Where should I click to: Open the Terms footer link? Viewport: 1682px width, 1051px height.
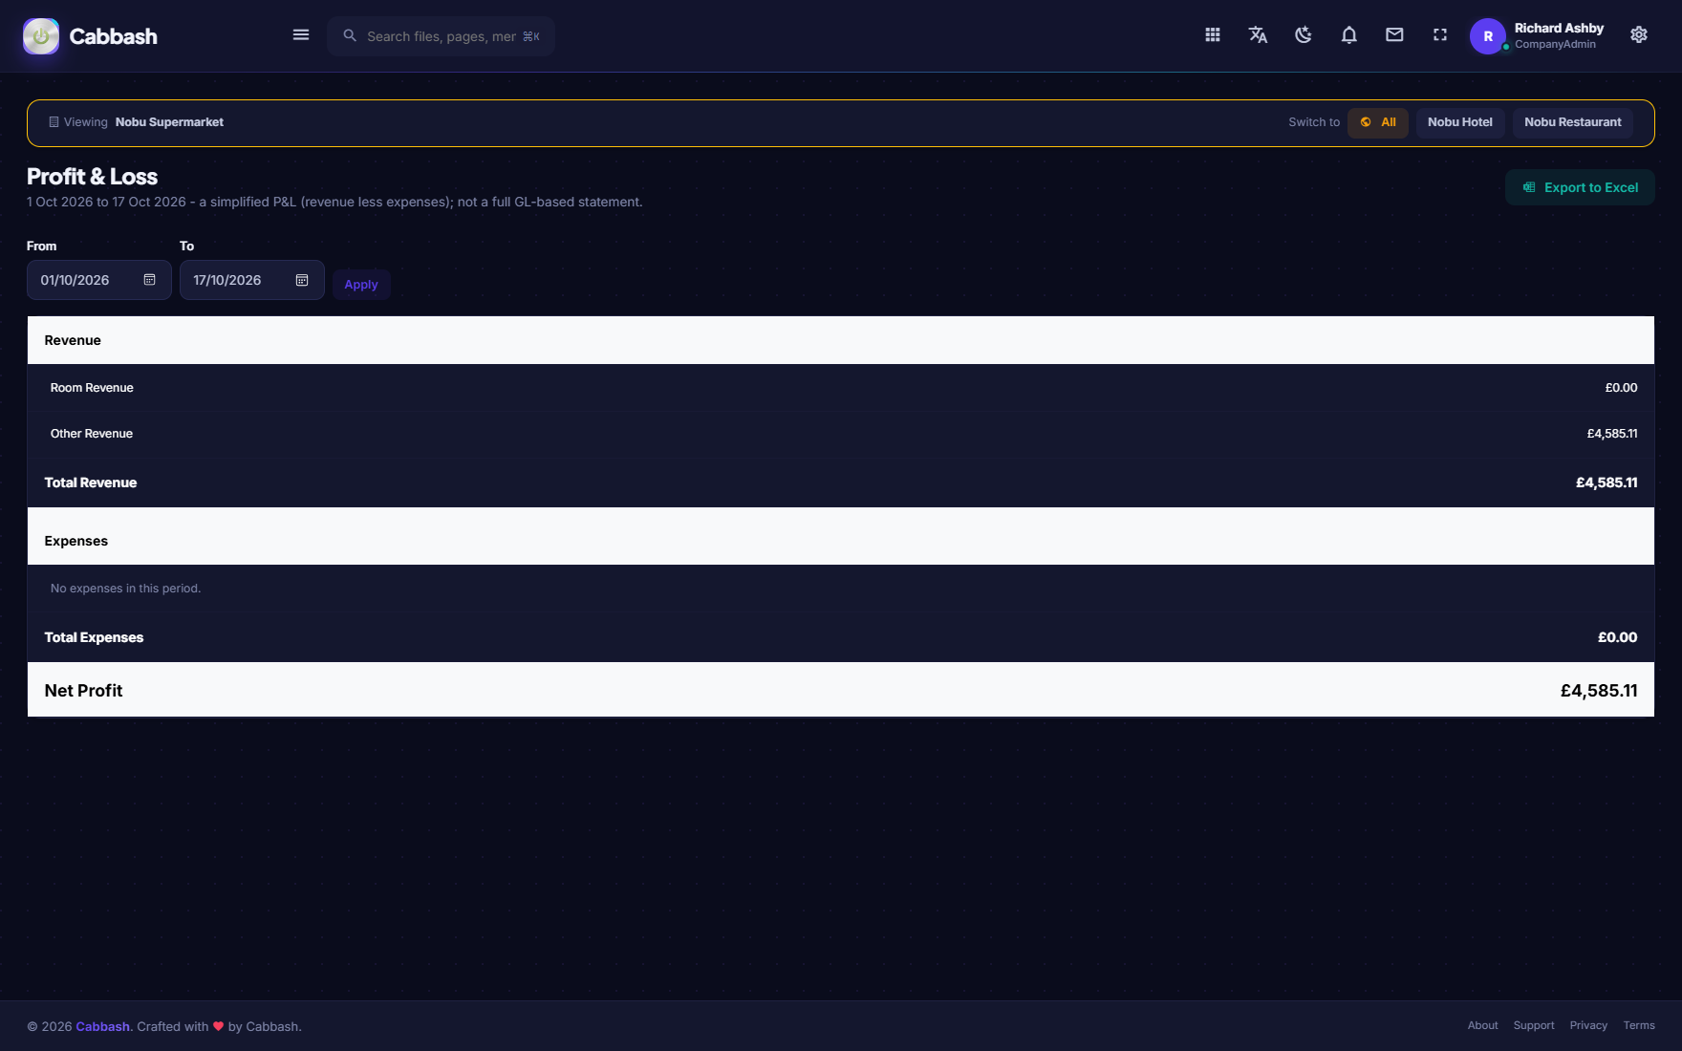pos(1639,1025)
